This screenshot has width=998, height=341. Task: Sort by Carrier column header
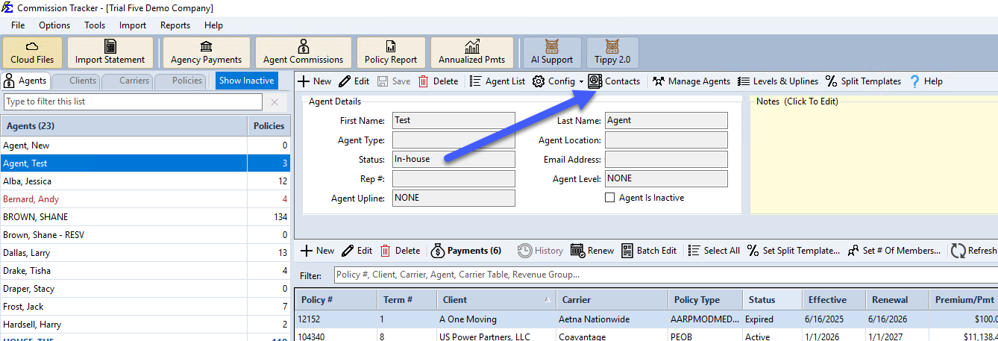click(612, 300)
